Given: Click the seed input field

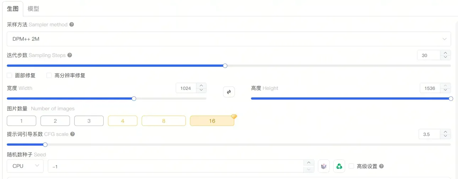Looking at the screenshot, I should [176, 166].
